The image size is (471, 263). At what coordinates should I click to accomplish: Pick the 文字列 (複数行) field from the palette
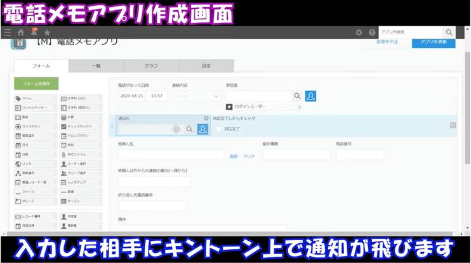click(81, 108)
